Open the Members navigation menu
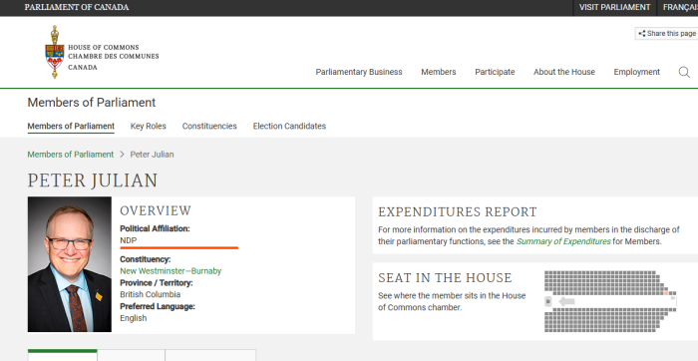The image size is (698, 361). 439,72
